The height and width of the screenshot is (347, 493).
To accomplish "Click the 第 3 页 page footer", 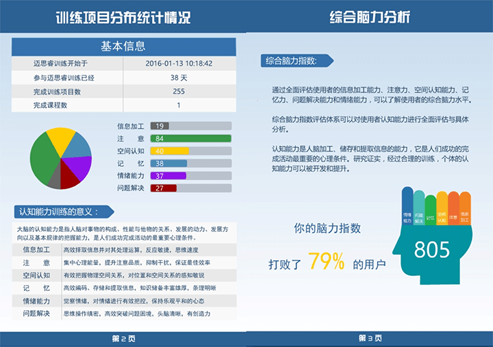I will [370, 338].
